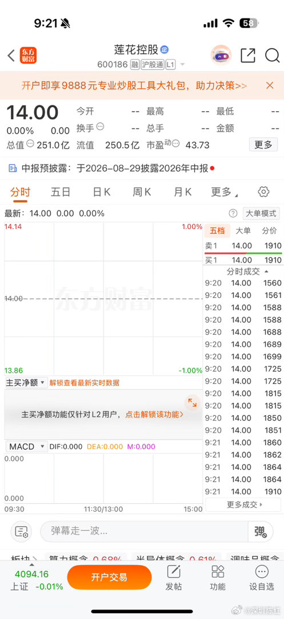Viewport: 284px width, 619px height.
Task: Collapse the 分时成交 list arrow
Action: click(267, 272)
